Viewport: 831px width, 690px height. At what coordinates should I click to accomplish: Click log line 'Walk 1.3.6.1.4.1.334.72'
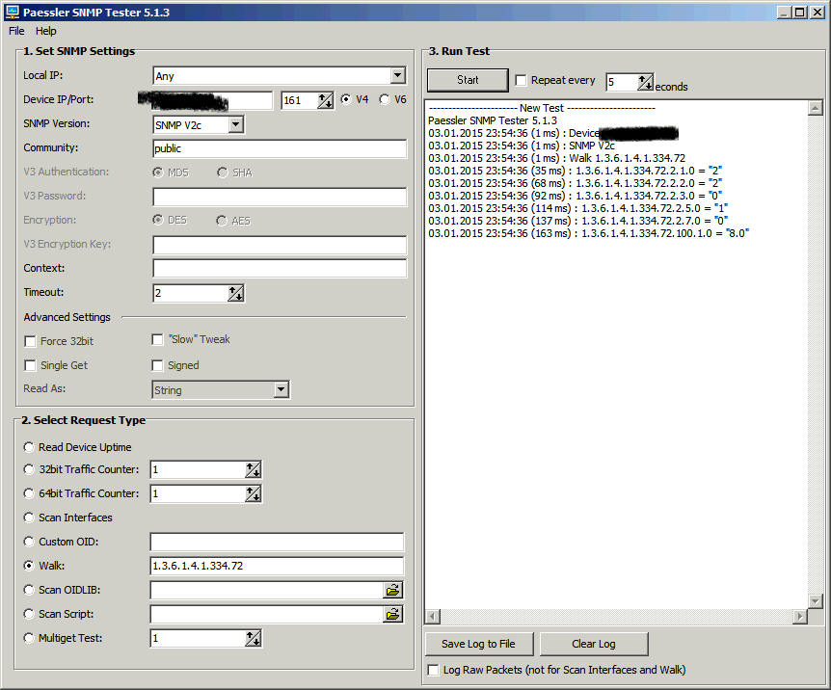pos(556,158)
